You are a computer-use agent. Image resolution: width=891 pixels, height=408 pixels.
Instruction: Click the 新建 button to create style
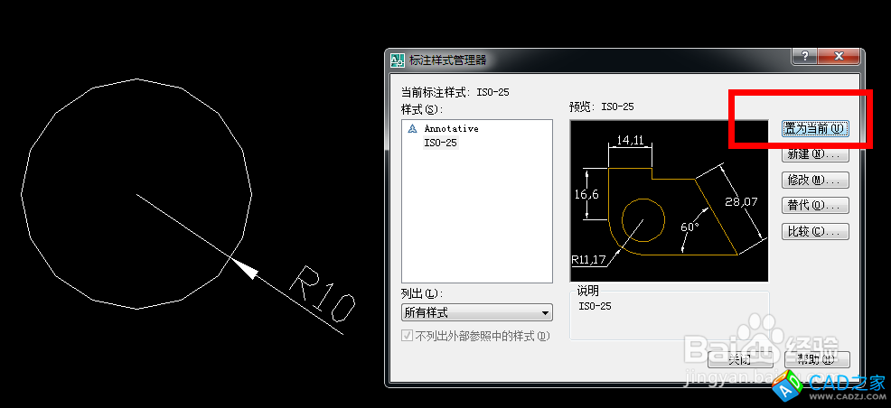click(x=814, y=154)
